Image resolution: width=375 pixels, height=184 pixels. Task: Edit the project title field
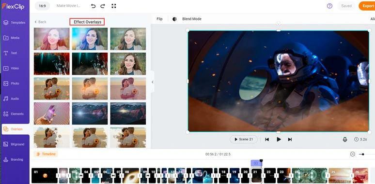(68, 6)
